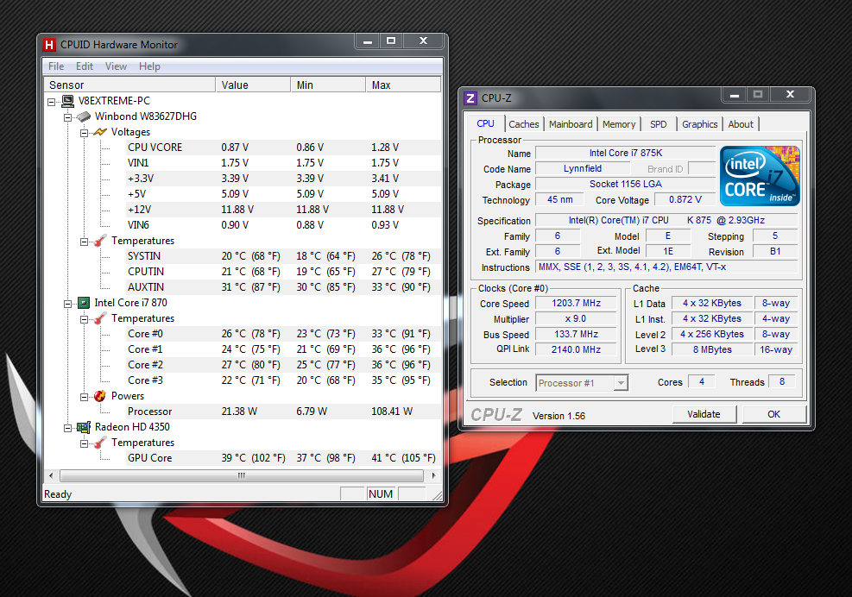The width and height of the screenshot is (852, 597).
Task: Collapse the Winbond W83627DHG node
Action: click(x=68, y=116)
